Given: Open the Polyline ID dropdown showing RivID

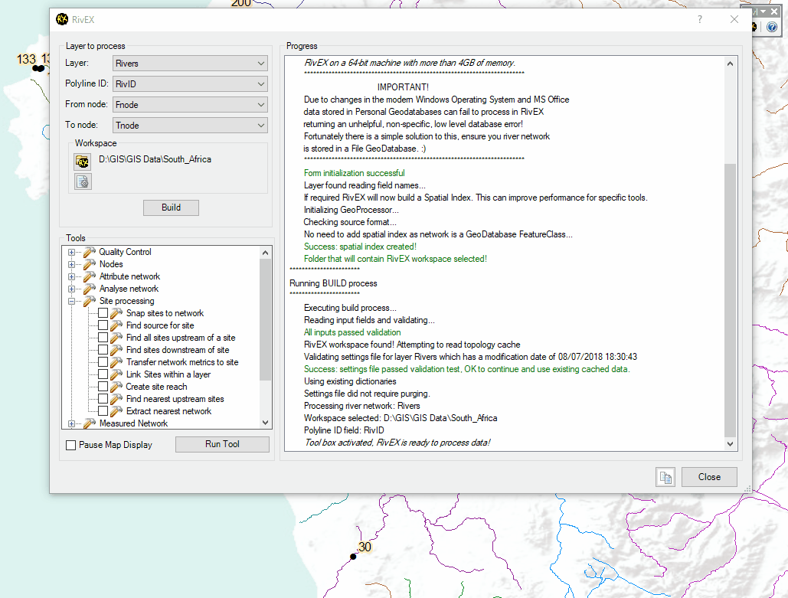Looking at the screenshot, I should (190, 84).
